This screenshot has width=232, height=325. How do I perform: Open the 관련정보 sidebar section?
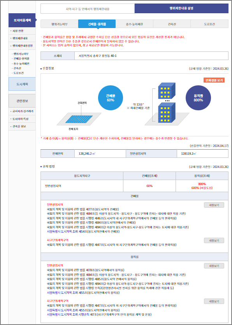point(22,101)
